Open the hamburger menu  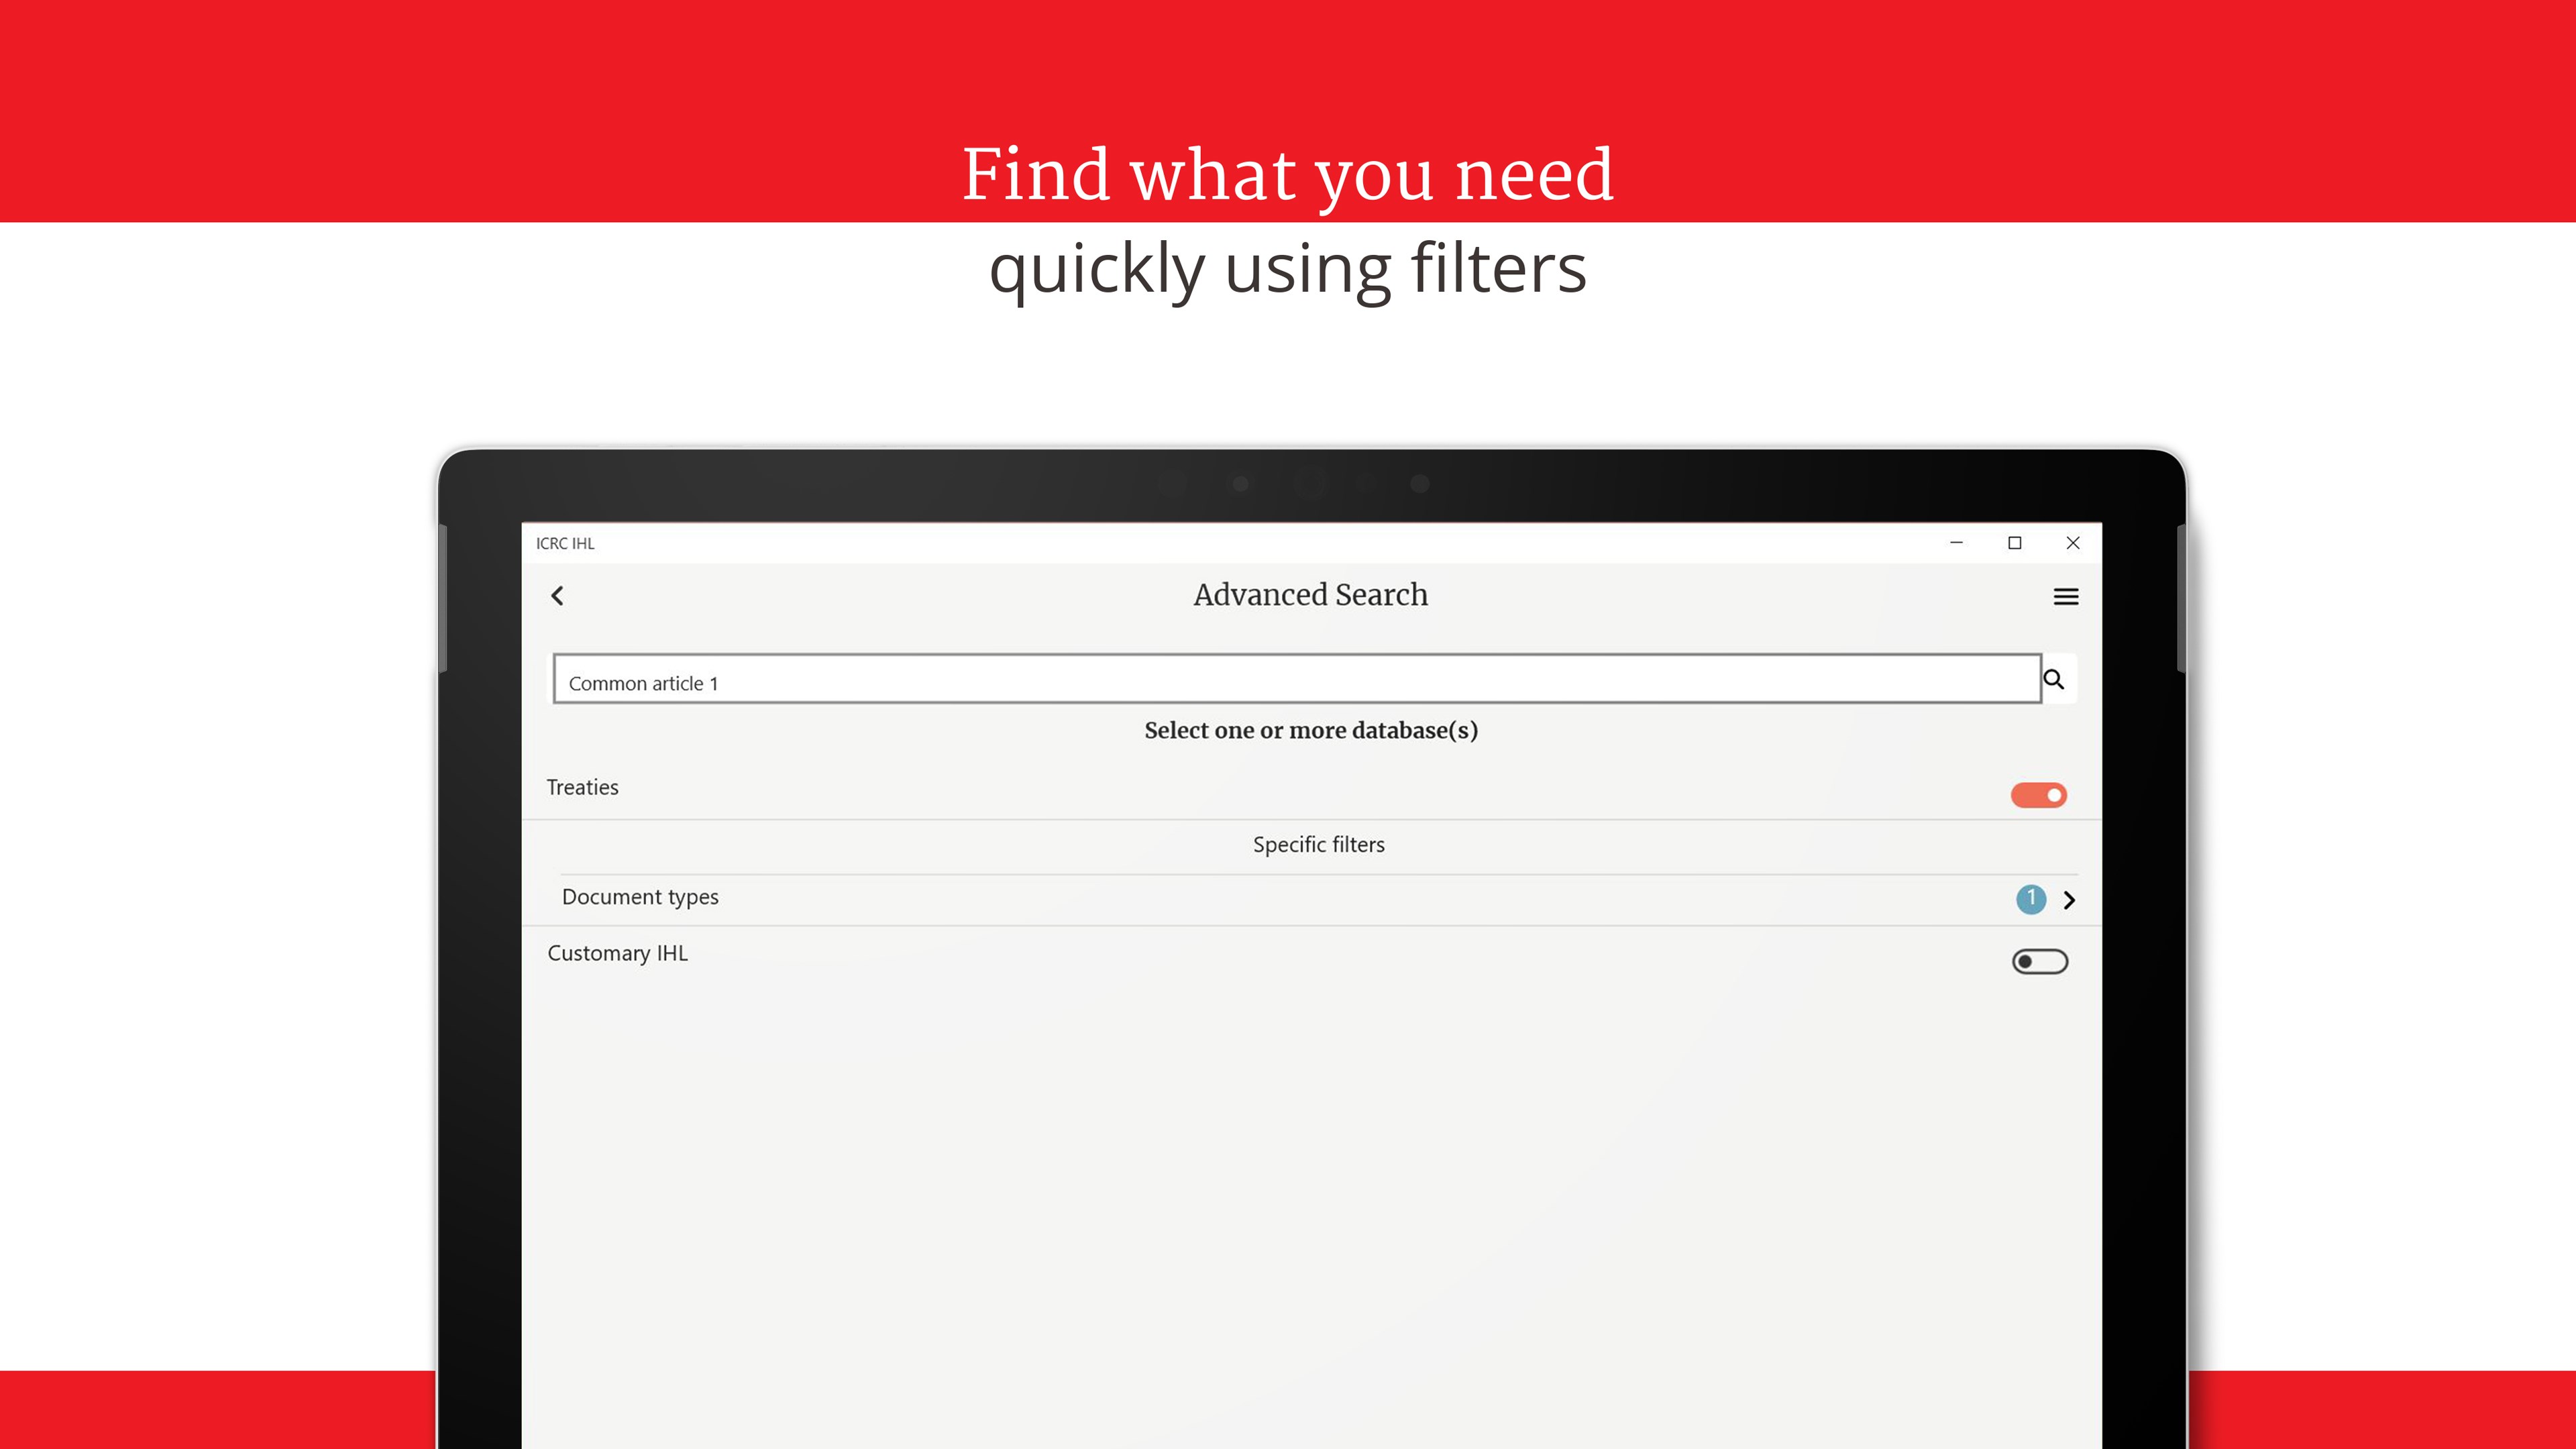pyautogui.click(x=2065, y=597)
